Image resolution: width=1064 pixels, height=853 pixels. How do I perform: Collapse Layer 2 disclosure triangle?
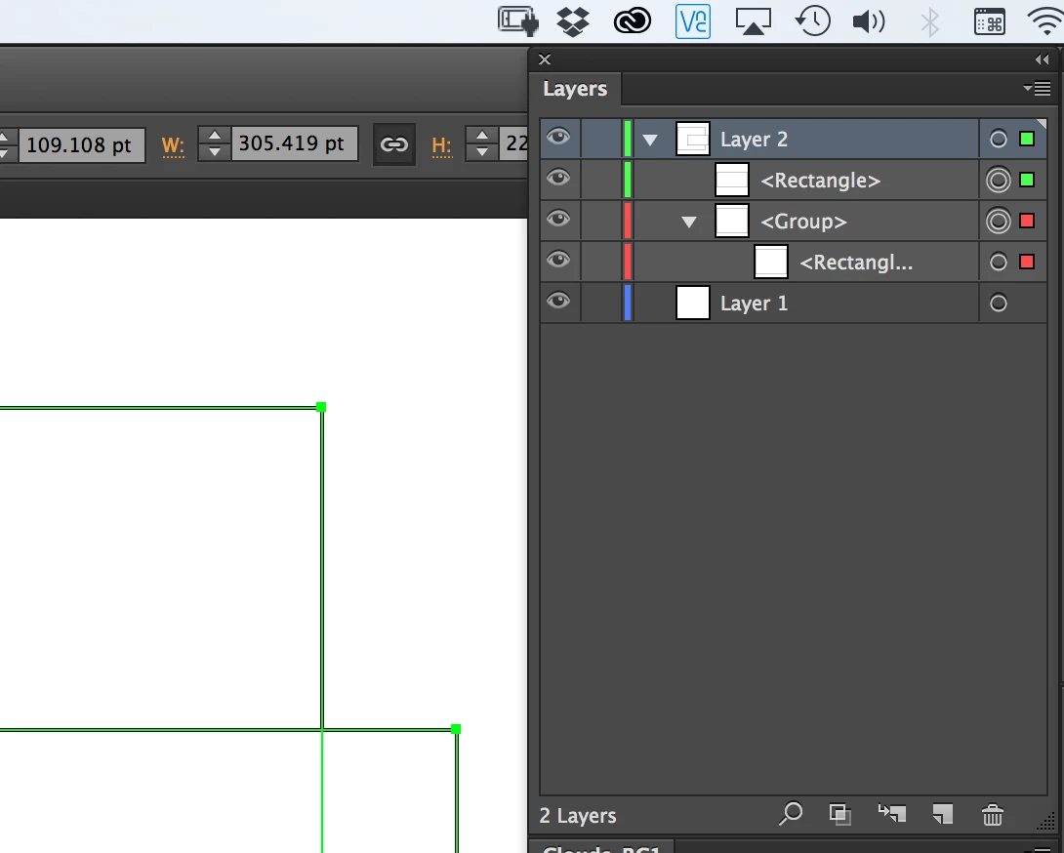click(x=650, y=140)
